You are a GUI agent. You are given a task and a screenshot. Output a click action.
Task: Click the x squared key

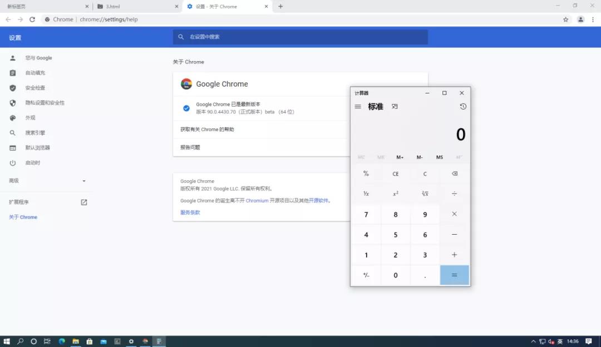coord(396,194)
